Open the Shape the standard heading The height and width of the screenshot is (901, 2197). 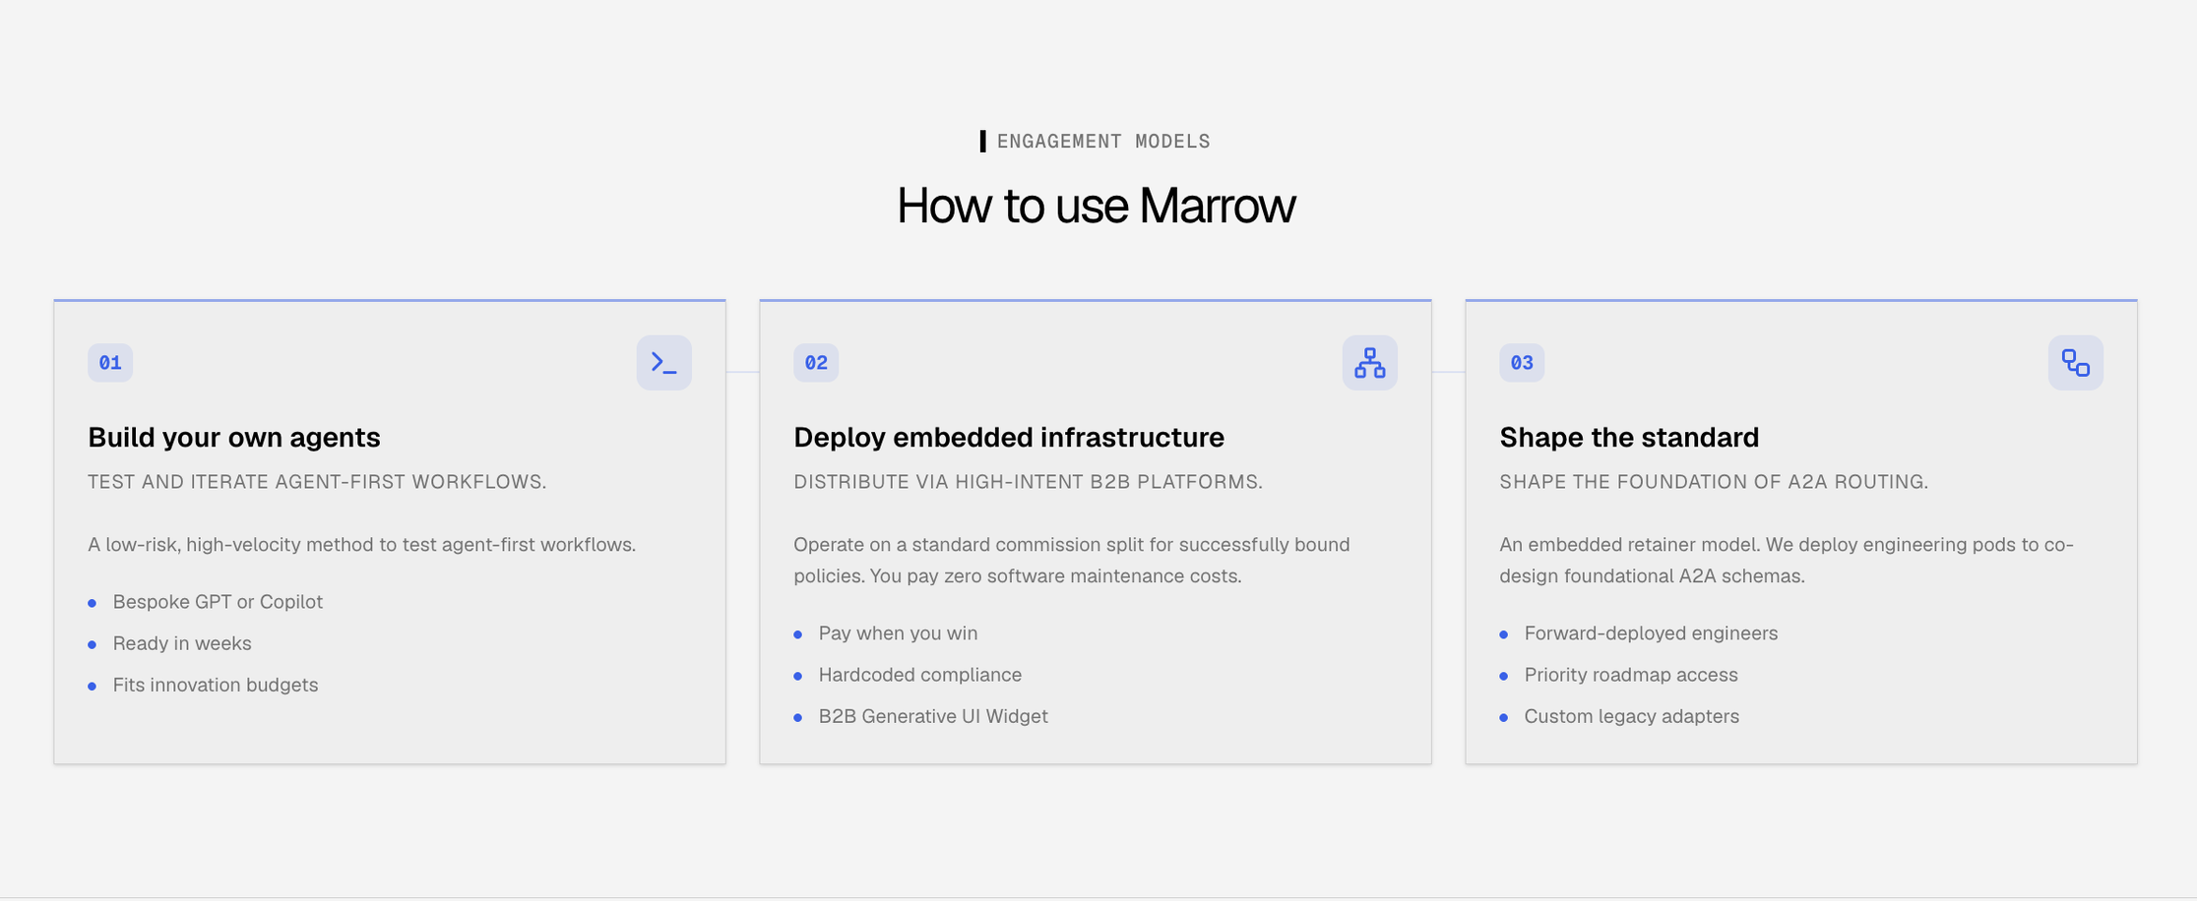click(x=1629, y=438)
